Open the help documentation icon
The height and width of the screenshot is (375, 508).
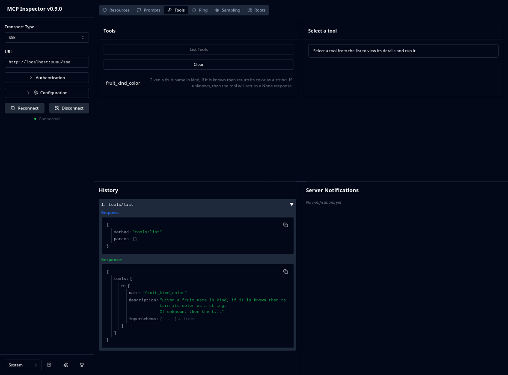(49, 365)
